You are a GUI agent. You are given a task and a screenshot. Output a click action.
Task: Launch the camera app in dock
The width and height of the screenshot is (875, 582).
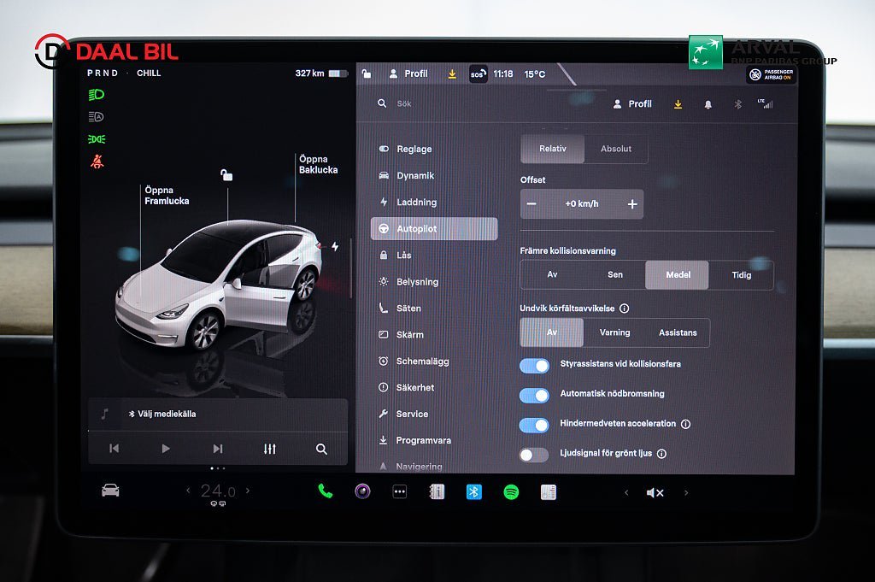[x=362, y=491]
